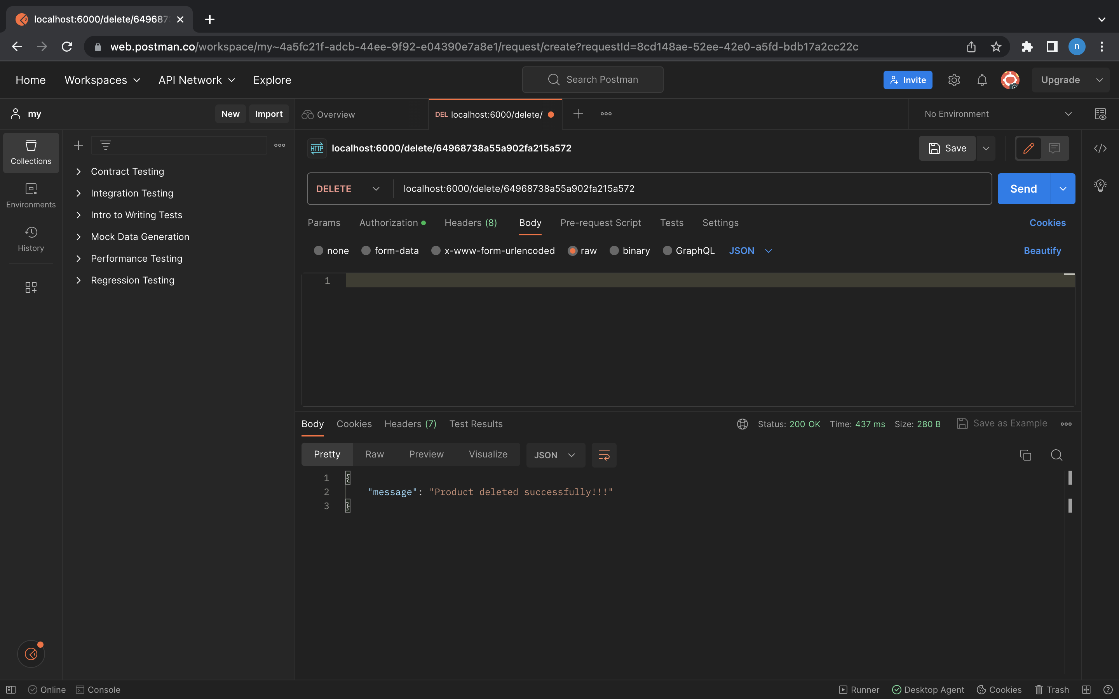Open the Test Results tab
The height and width of the screenshot is (699, 1119).
[475, 424]
